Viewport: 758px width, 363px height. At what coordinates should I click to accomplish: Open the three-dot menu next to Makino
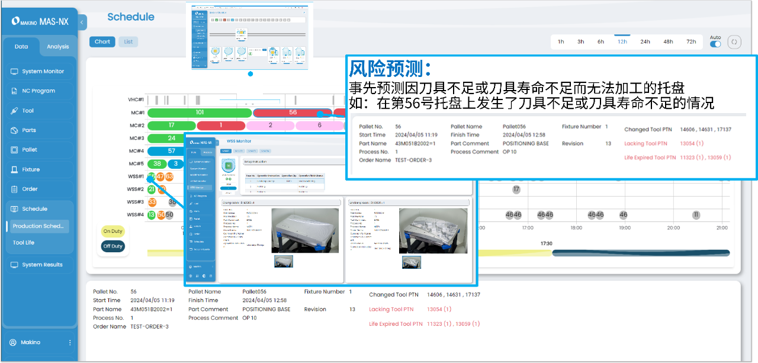pos(70,342)
